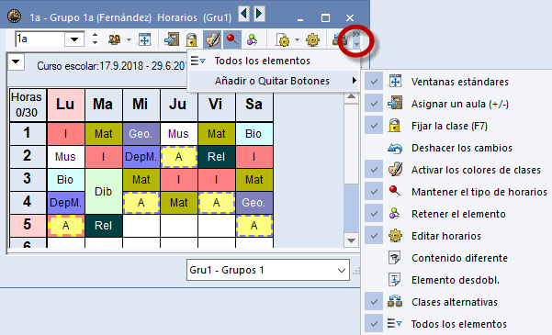Toggle Ventanas estándares checkbox in button list
This screenshot has height=335, width=552.
tap(374, 82)
